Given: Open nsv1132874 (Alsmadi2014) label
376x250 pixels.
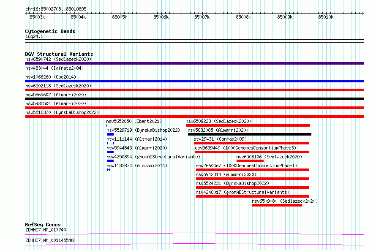Looking at the screenshot, I should point(137,166).
